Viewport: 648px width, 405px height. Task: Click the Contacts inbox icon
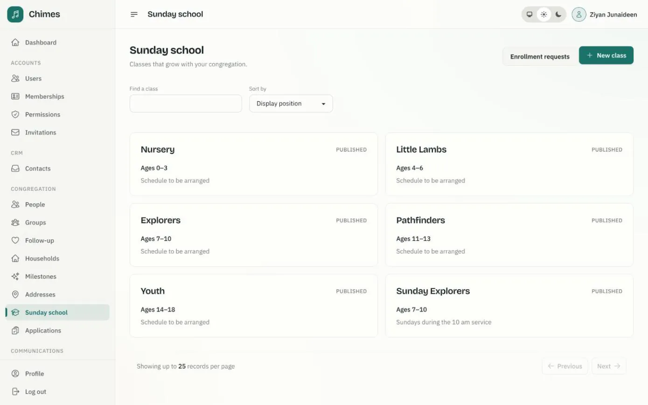point(15,168)
